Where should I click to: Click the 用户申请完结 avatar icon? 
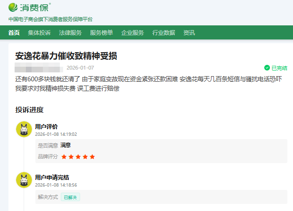pos(24,180)
